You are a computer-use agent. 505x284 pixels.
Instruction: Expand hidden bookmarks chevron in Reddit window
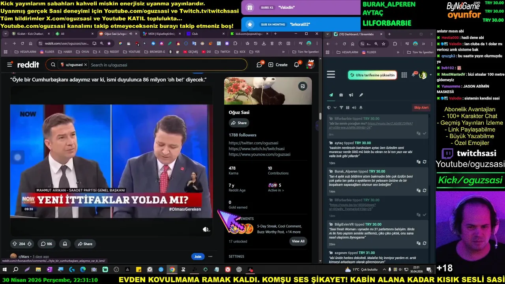tap(283, 52)
